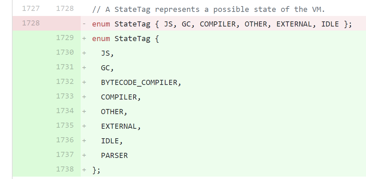This screenshot has width=366, height=179.
Task: Click the EXTERNAL enum entry on added line
Action: (x=119, y=126)
